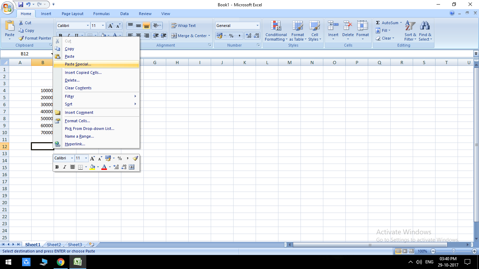Open Find & Select menu

[425, 31]
